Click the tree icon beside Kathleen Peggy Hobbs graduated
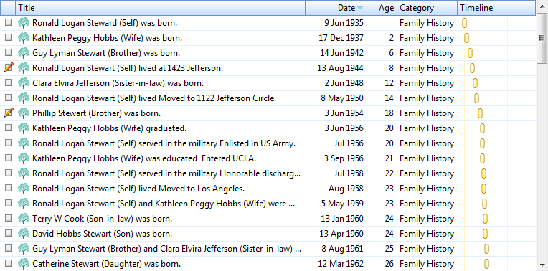Viewport: 548px width, 271px height. coord(24,128)
